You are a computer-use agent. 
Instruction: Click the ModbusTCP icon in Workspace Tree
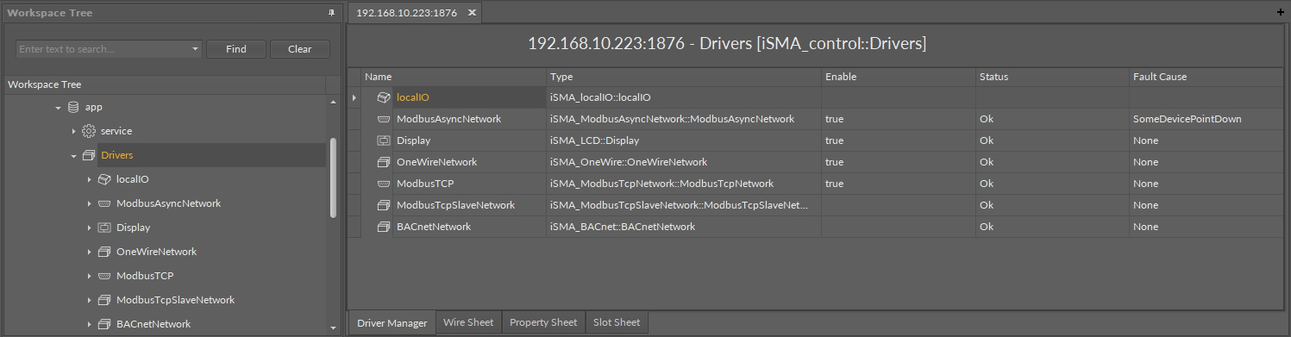pyautogui.click(x=103, y=276)
